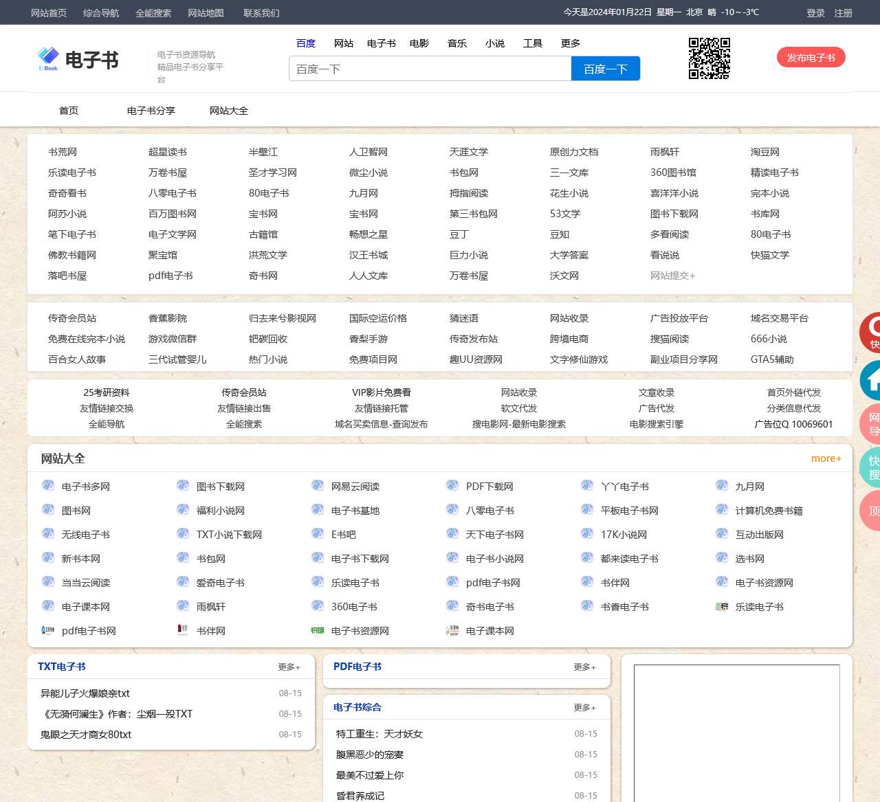Image resolution: width=880 pixels, height=802 pixels.
Task: Expand 电子书综合 section via 更多+
Action: tap(584, 707)
